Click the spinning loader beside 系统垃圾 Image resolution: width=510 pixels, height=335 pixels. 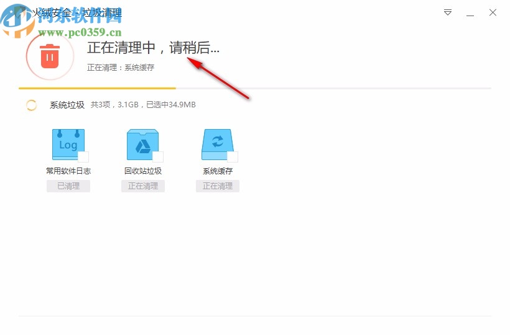tap(31, 105)
